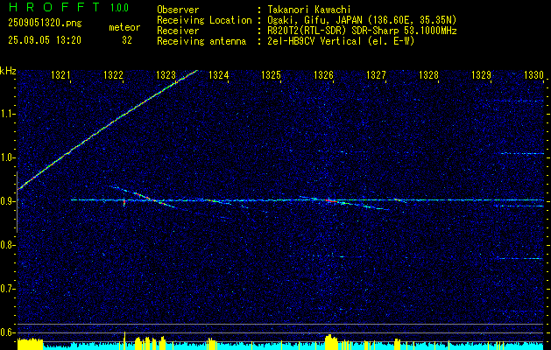Click the 0.6 kHz frequency label
Image resolution: width=551 pixels, height=350 pixels.
pyautogui.click(x=8, y=332)
